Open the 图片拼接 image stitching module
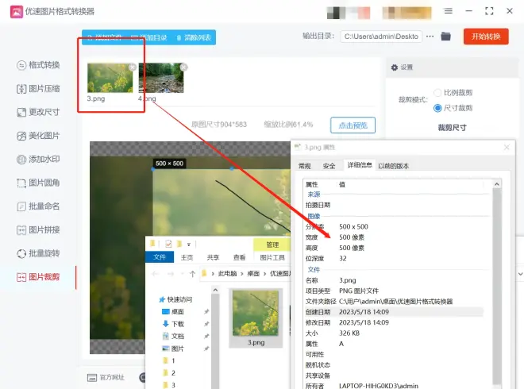524x389 pixels. coord(38,230)
